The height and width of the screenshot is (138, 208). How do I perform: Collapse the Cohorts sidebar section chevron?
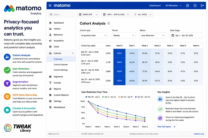tap(73, 53)
